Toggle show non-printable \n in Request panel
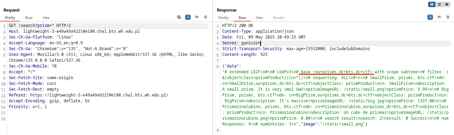The width and height of the screenshot is (454, 135). (197, 17)
